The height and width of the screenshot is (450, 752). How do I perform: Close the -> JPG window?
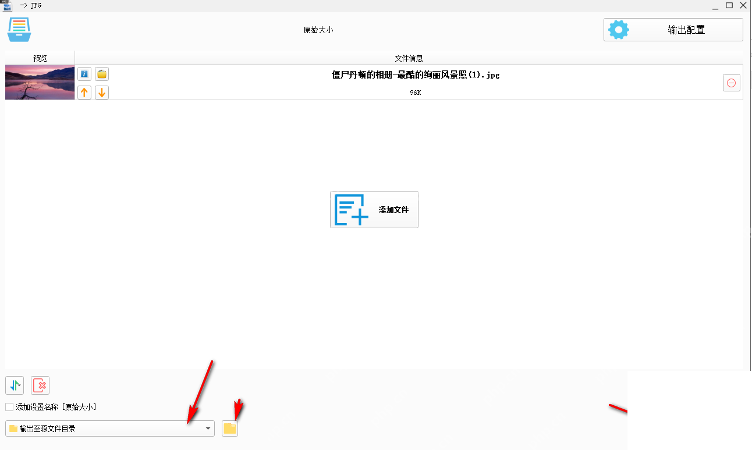tap(744, 5)
